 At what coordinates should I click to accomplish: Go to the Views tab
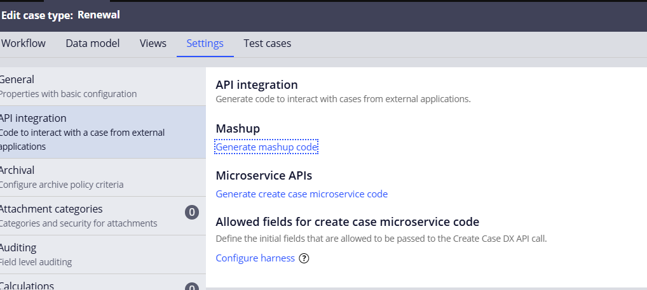(153, 43)
